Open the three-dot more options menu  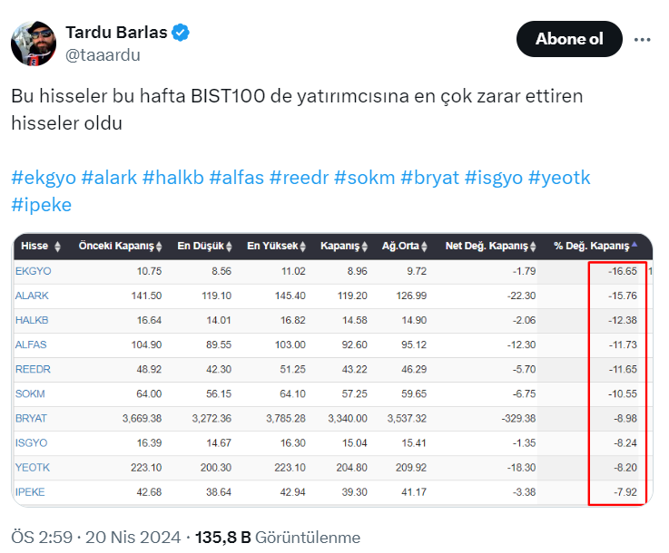(x=643, y=40)
